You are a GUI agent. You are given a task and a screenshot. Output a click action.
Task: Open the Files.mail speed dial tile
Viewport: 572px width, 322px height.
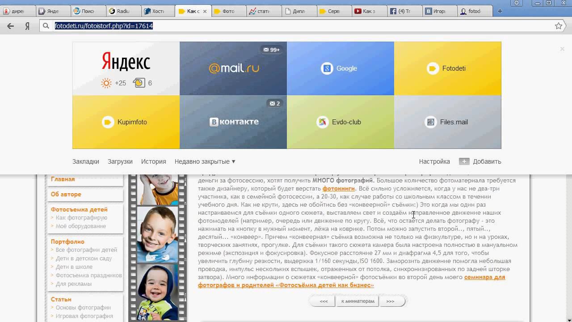click(448, 122)
